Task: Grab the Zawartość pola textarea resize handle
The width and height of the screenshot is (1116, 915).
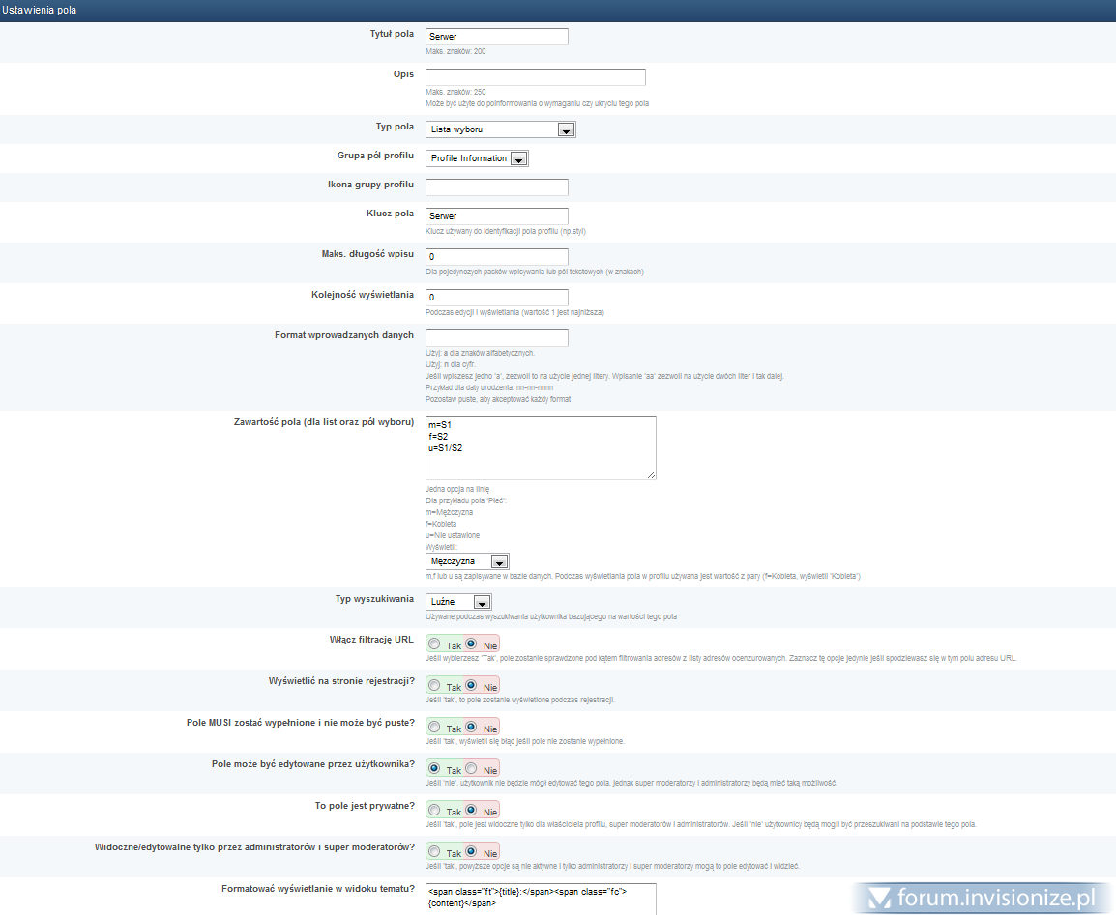Action: [652, 474]
